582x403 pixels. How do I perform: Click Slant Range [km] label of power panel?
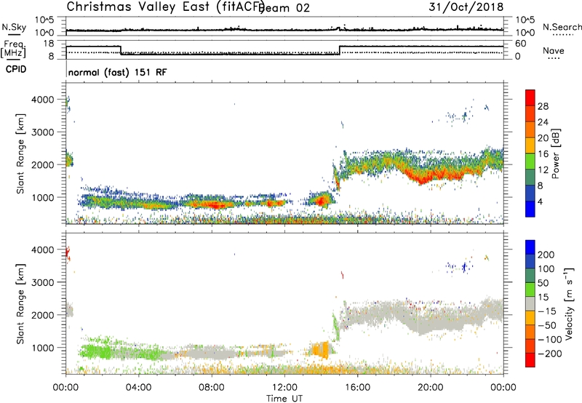click(20, 153)
